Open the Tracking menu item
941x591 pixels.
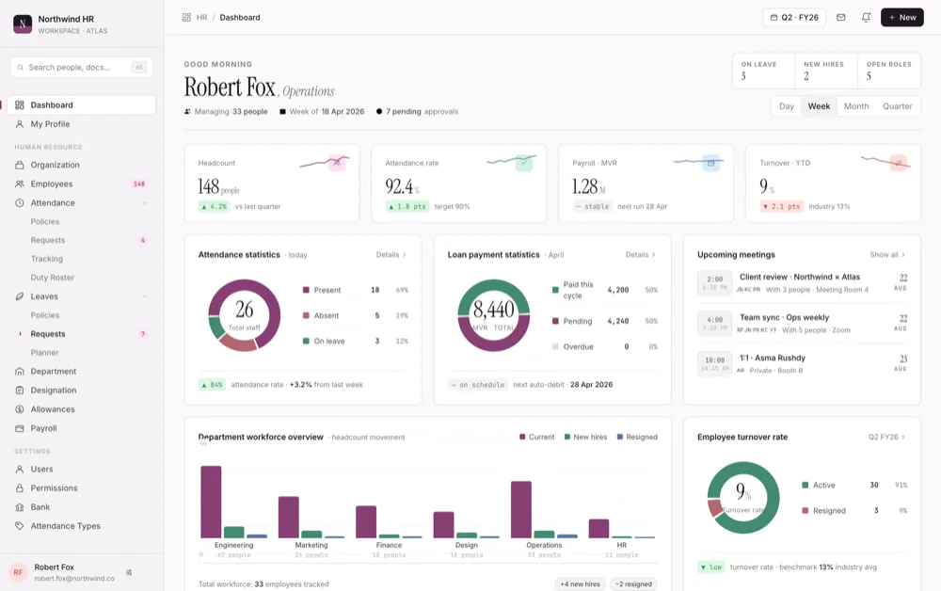47,259
